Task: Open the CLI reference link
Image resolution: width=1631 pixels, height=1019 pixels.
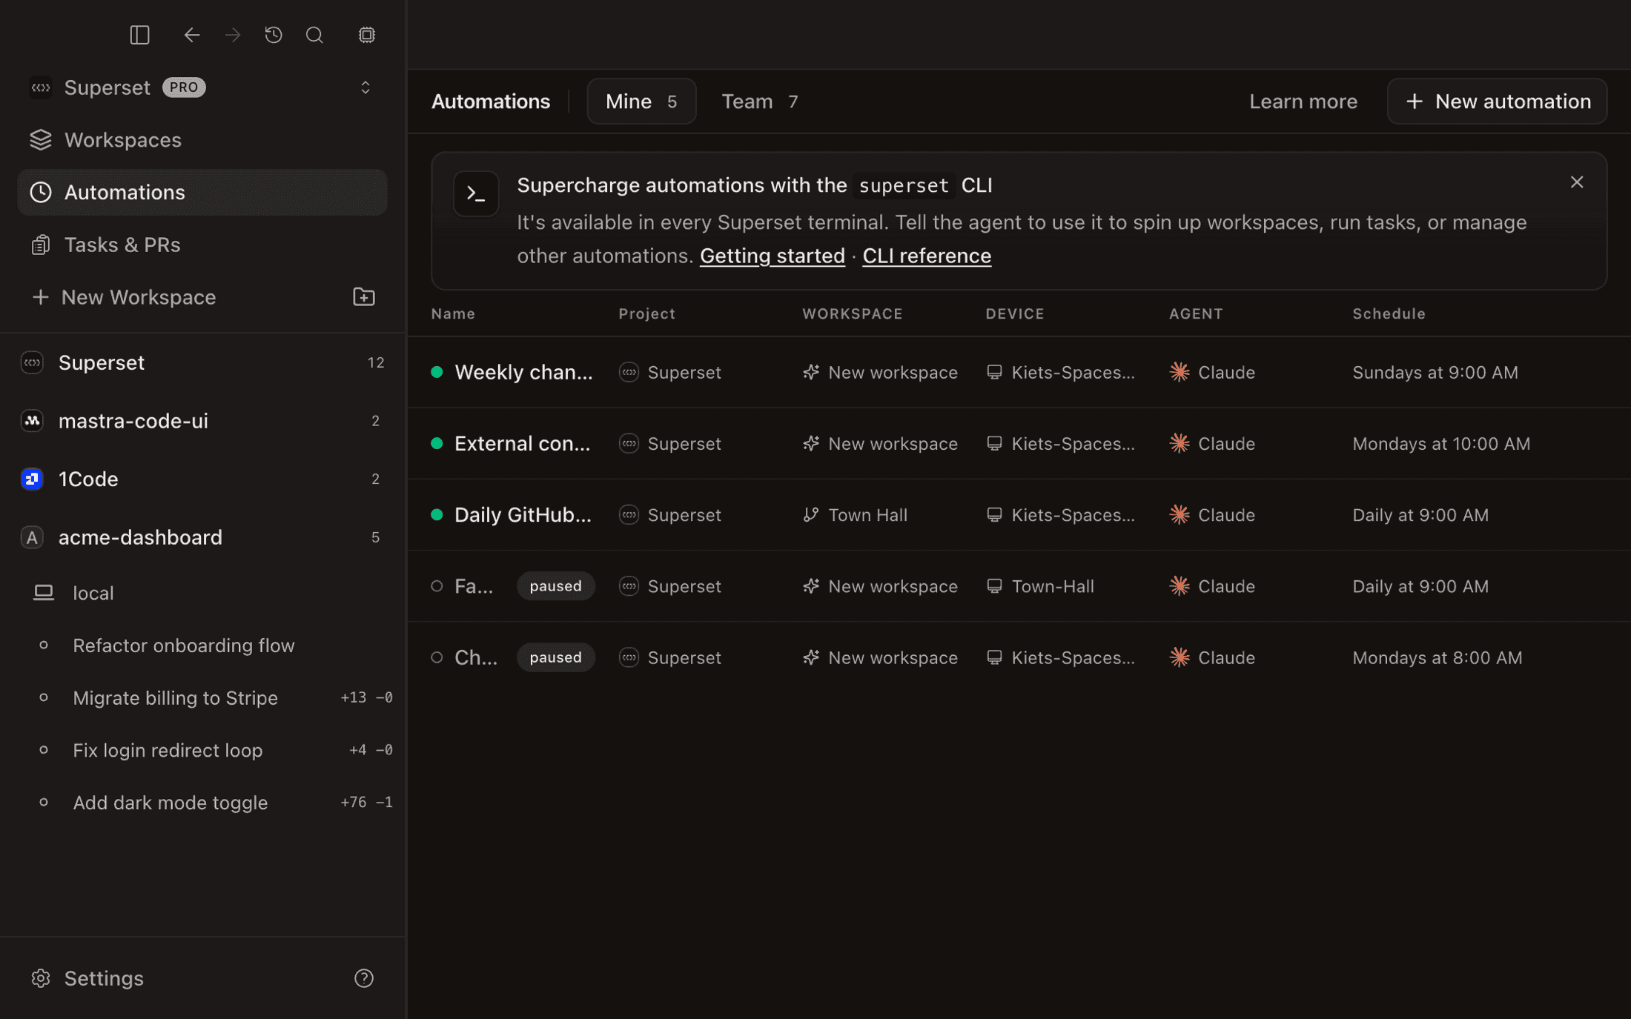Action: coord(927,256)
